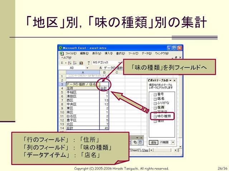Open the 表示(V) menu

click(x=97, y=53)
